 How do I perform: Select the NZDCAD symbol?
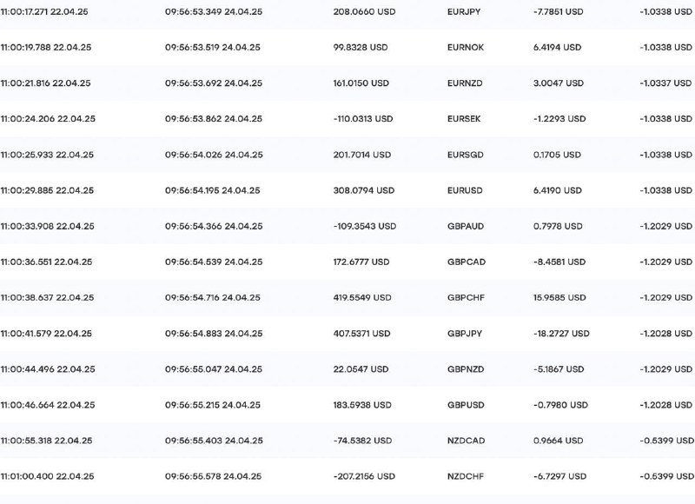point(465,440)
